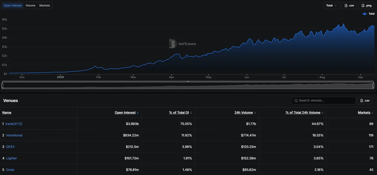Open the trade[XYZ] venue link
Screen dimensions: 377x175
coord(14,124)
